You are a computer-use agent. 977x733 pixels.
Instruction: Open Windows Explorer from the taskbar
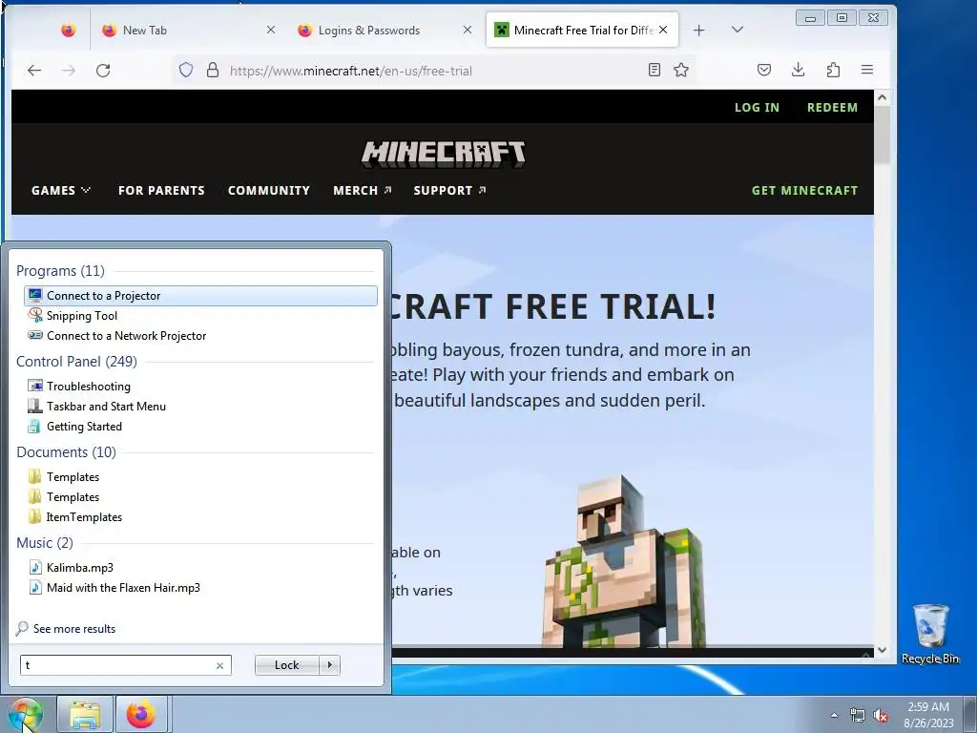(85, 714)
